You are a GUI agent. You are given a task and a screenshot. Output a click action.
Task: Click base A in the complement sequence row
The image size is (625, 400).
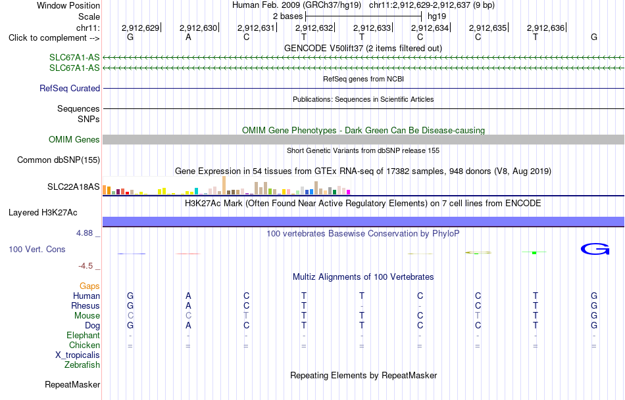coord(188,37)
